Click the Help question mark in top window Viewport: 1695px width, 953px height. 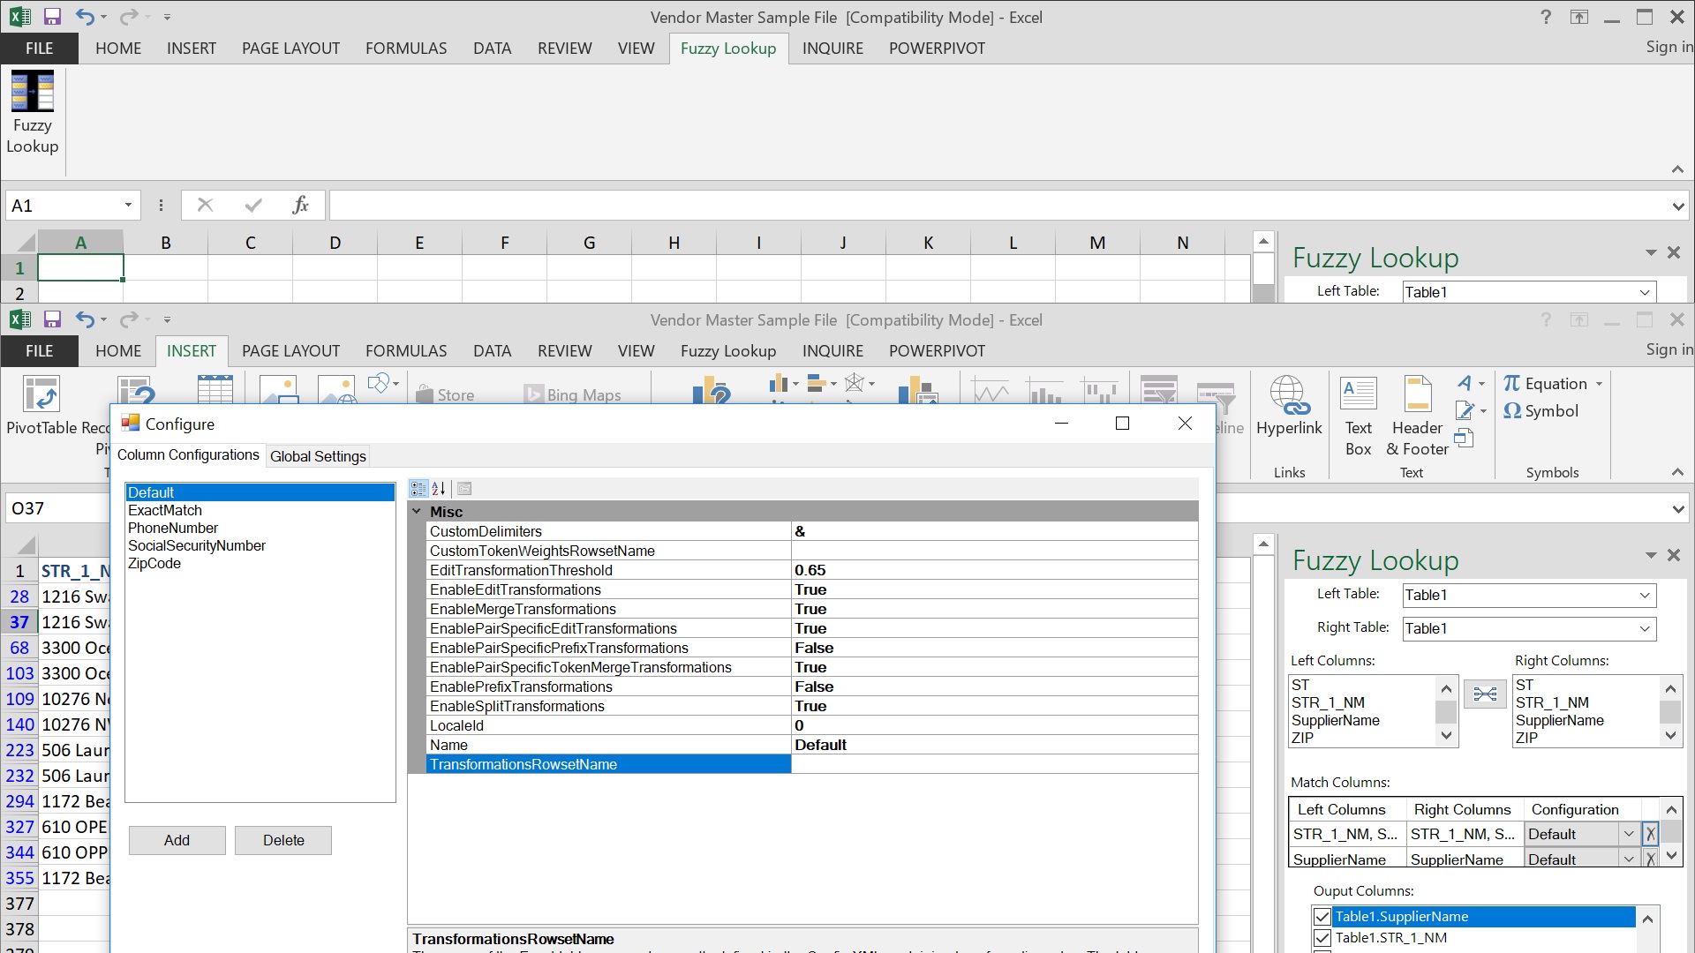coord(1545,17)
